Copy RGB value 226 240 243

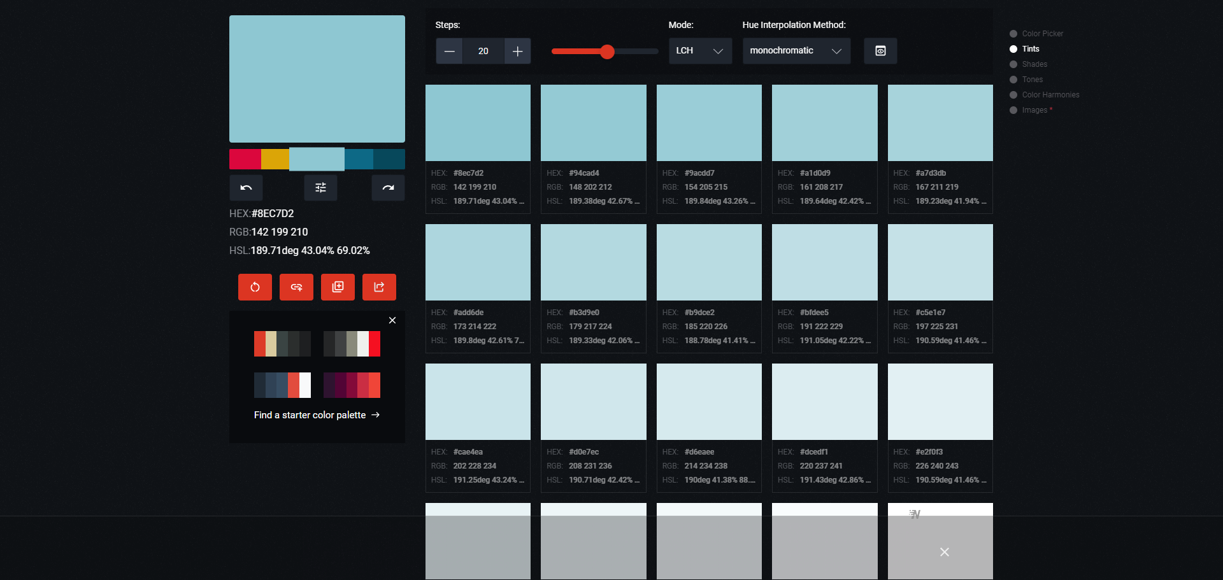click(x=937, y=466)
